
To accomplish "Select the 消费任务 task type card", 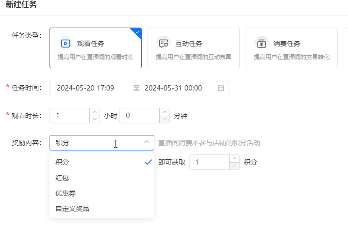I will tap(292, 48).
